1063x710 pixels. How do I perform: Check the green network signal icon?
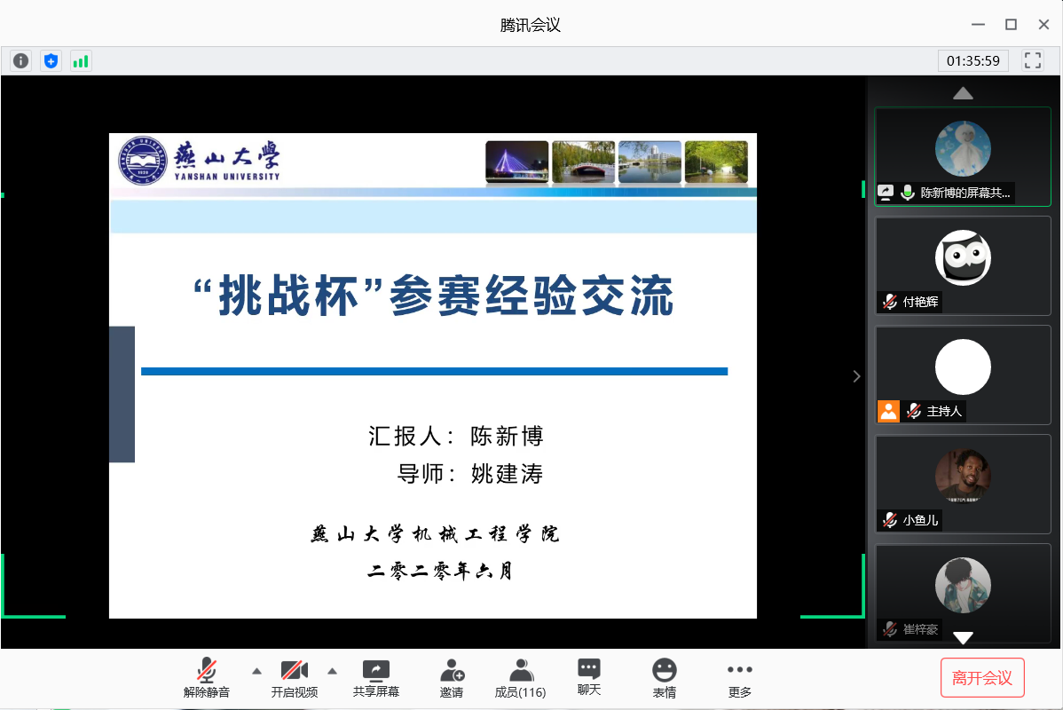tap(81, 61)
